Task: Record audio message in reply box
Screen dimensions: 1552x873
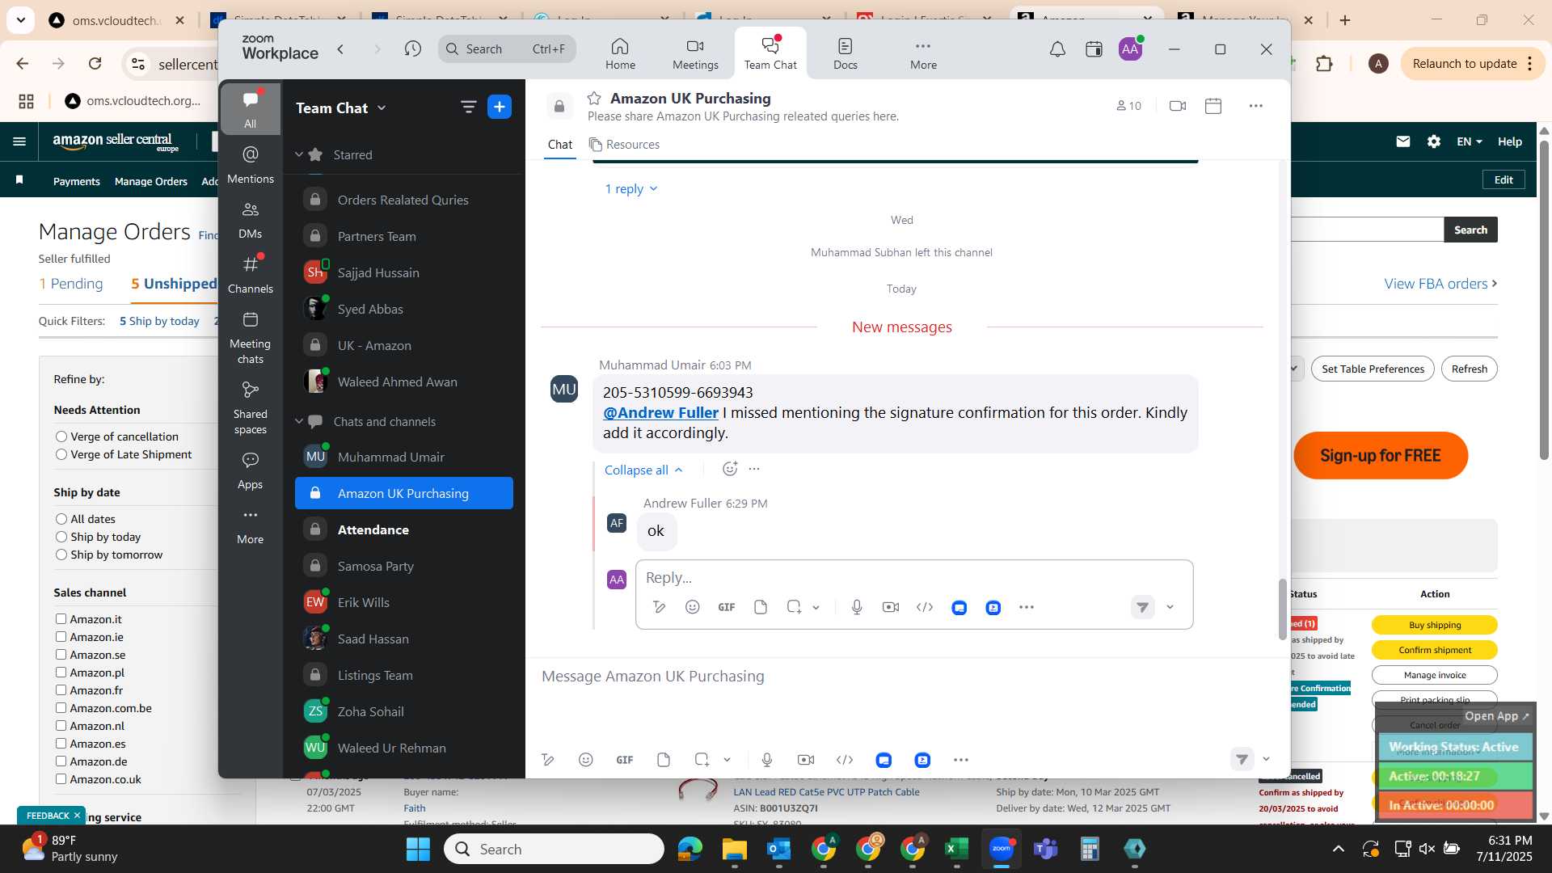Action: tap(857, 607)
